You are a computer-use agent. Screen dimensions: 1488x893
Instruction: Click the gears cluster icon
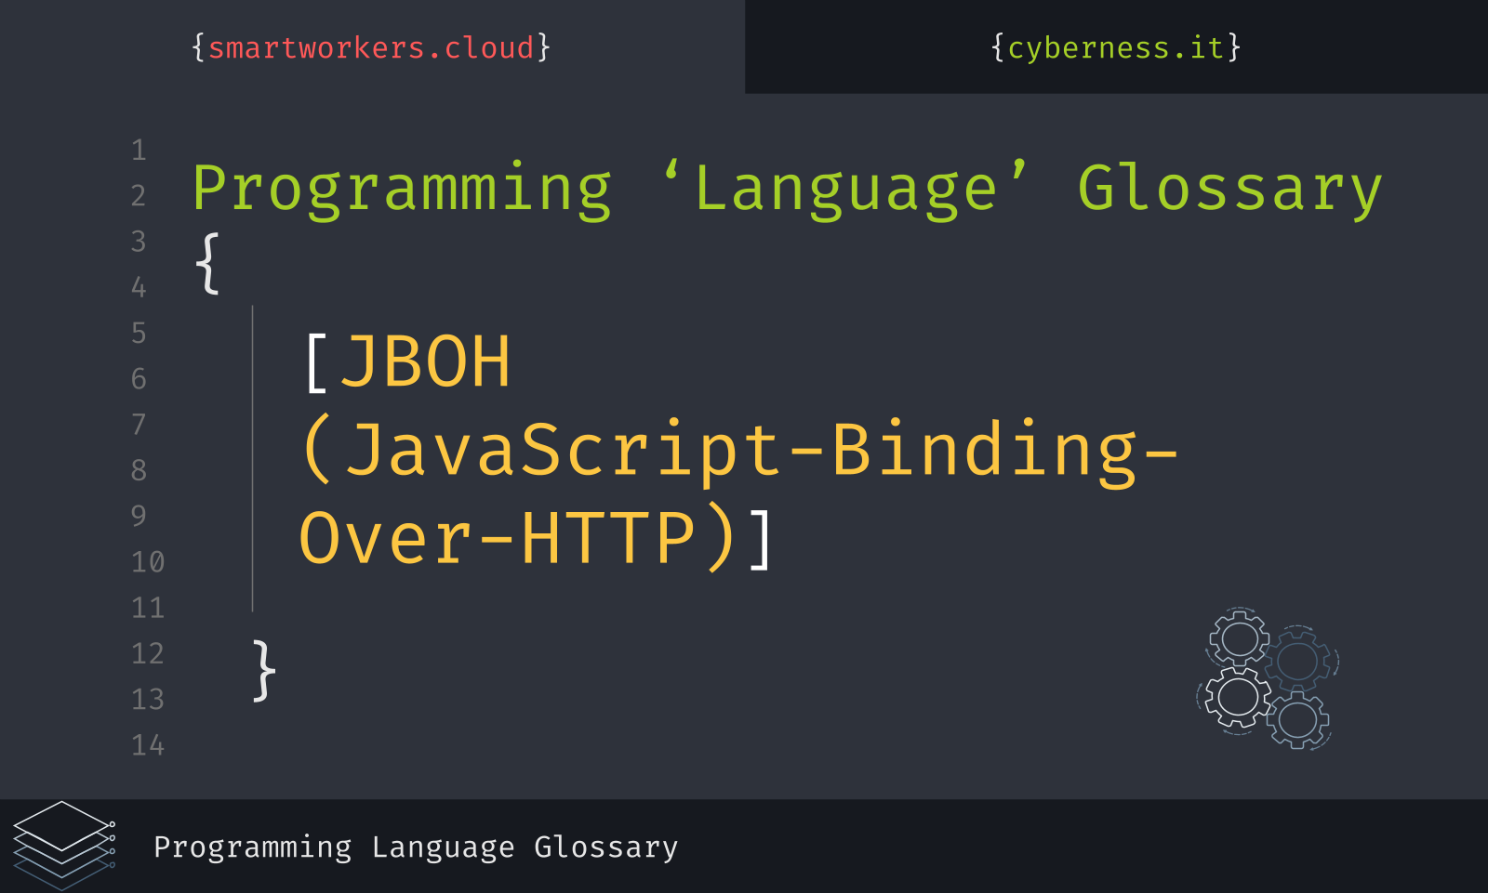click(1268, 678)
